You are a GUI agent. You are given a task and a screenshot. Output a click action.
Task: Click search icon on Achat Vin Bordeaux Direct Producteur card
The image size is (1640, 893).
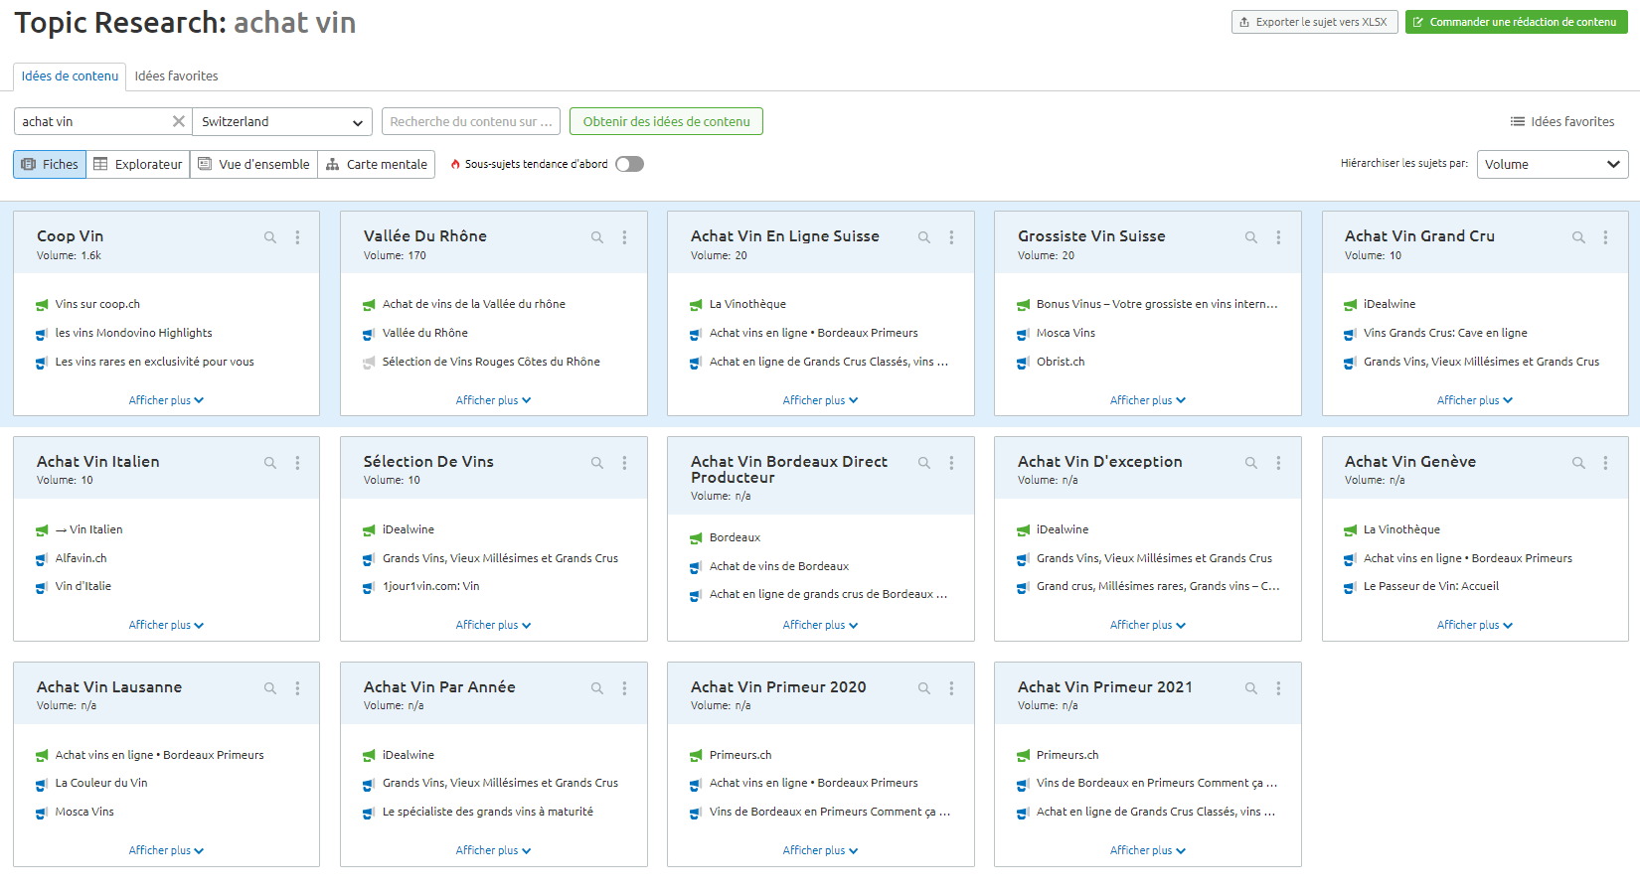tap(924, 463)
